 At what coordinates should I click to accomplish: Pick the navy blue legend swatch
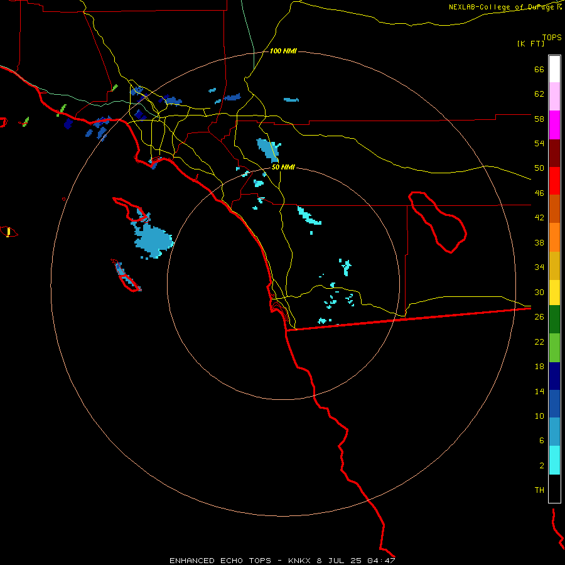click(554, 376)
